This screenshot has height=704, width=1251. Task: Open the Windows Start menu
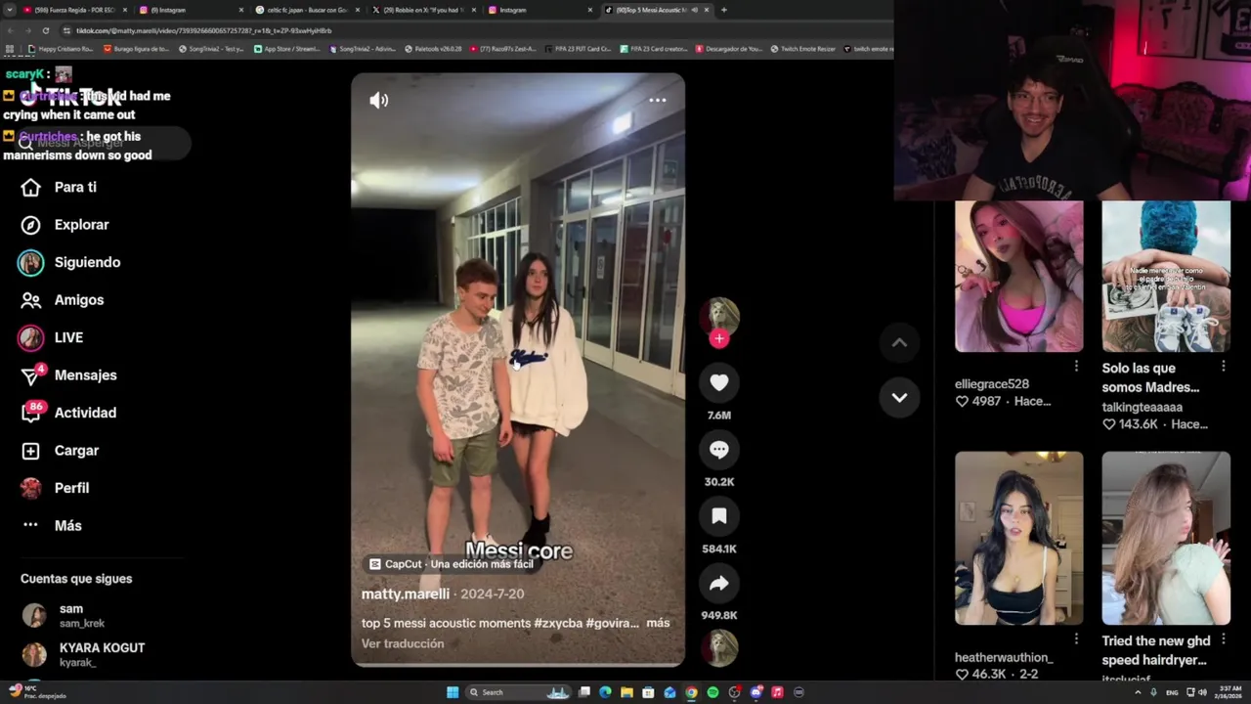(453, 692)
